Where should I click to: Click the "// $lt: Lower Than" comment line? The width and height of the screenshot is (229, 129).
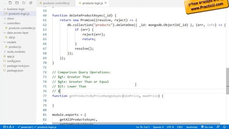coord(69,86)
